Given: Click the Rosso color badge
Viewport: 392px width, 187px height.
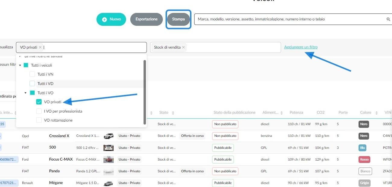Looking at the screenshot, I should click(x=364, y=159).
